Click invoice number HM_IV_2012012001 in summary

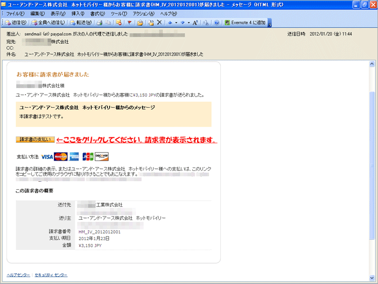[x=99, y=232]
